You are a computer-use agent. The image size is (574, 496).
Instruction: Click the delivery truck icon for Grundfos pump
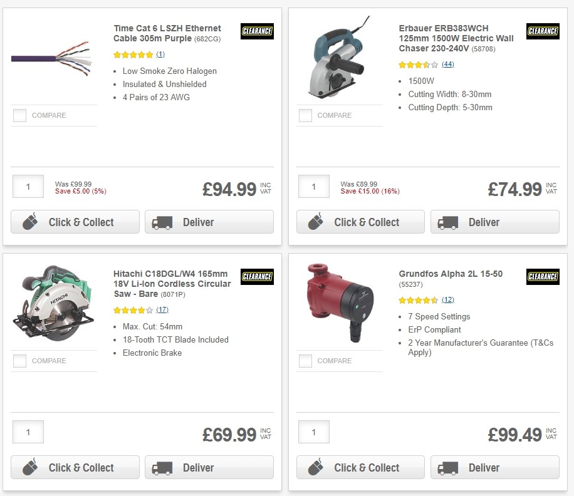coord(447,467)
